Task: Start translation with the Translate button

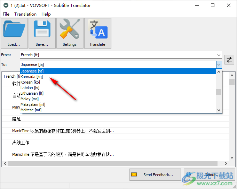Action: [x=98, y=33]
